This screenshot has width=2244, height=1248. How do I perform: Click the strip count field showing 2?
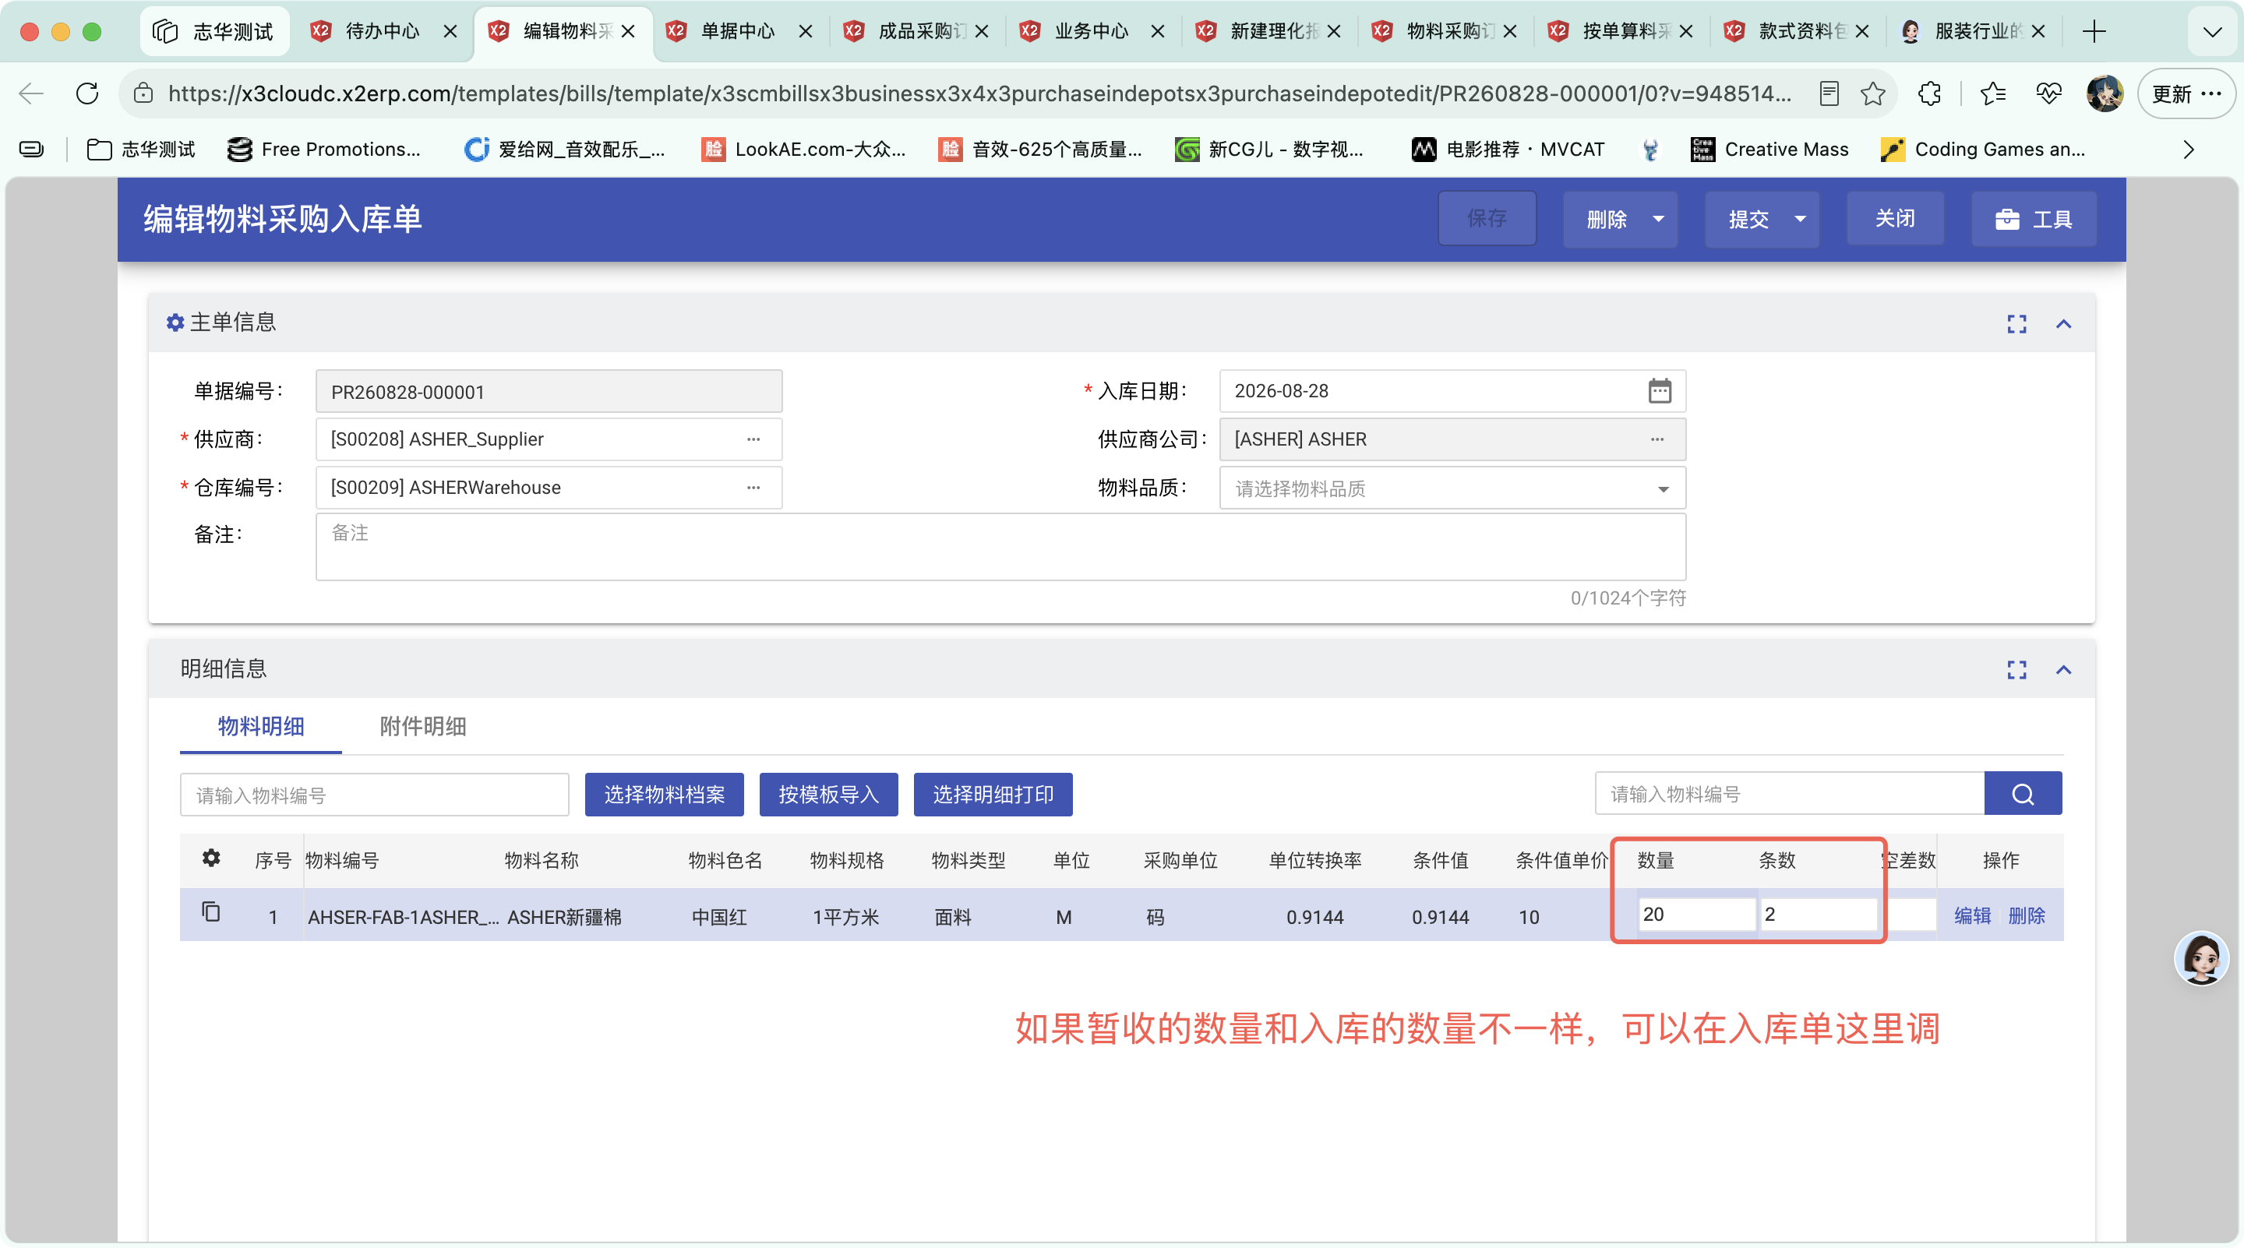[1817, 915]
